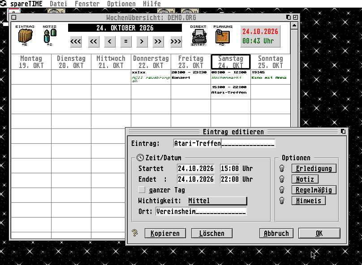Click the light bulb beside Hinweis
The width and height of the screenshot is (362, 265).
pos(282,201)
